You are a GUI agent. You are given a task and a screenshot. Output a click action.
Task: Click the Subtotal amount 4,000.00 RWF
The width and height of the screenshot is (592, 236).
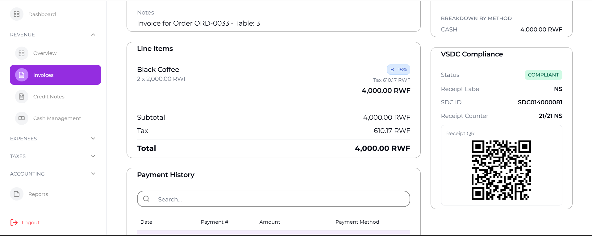387,117
